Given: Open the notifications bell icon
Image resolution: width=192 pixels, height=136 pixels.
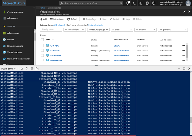Looking at the screenshot, I should (x=128, y=3).
